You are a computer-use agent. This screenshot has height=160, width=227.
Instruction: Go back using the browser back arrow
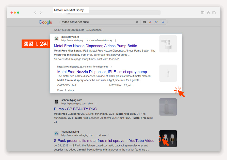point(35,13)
